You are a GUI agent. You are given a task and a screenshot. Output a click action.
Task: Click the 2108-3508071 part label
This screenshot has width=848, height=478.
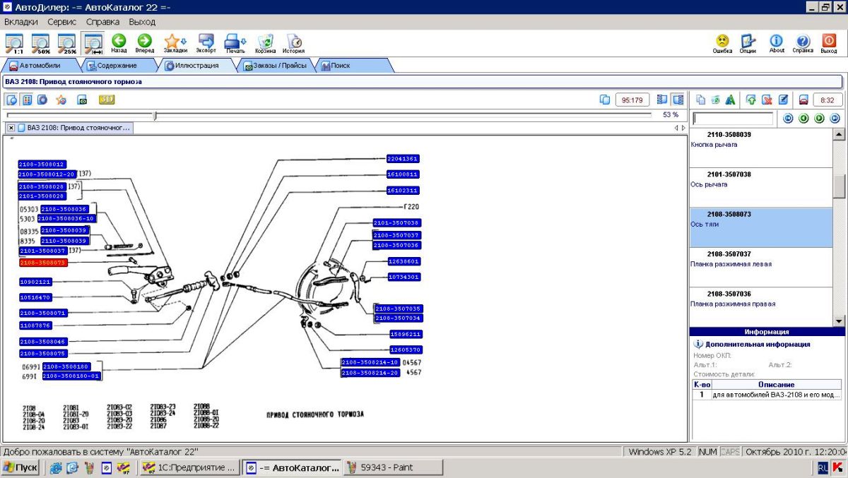(x=42, y=313)
